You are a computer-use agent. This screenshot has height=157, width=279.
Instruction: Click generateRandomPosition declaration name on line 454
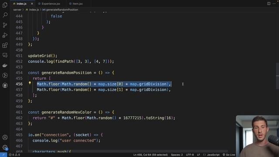click(x=66, y=73)
